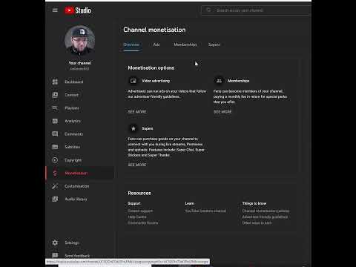Click the Comments icon in the sidebar
Screen dimensions: 356x267
[55, 134]
